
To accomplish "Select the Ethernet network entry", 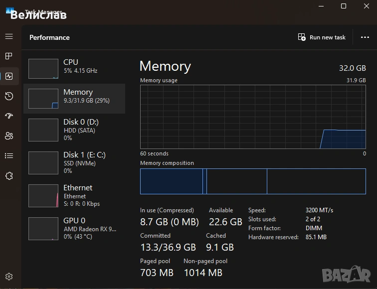I will point(74,195).
